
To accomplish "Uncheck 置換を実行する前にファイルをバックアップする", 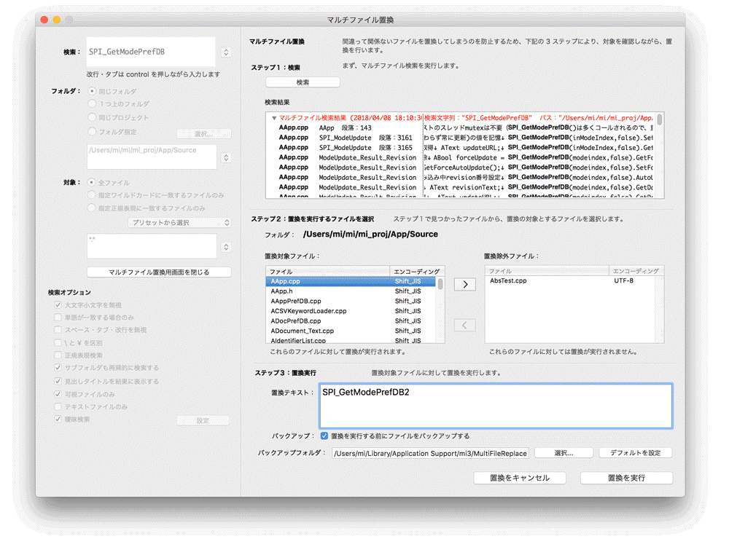I will (324, 436).
